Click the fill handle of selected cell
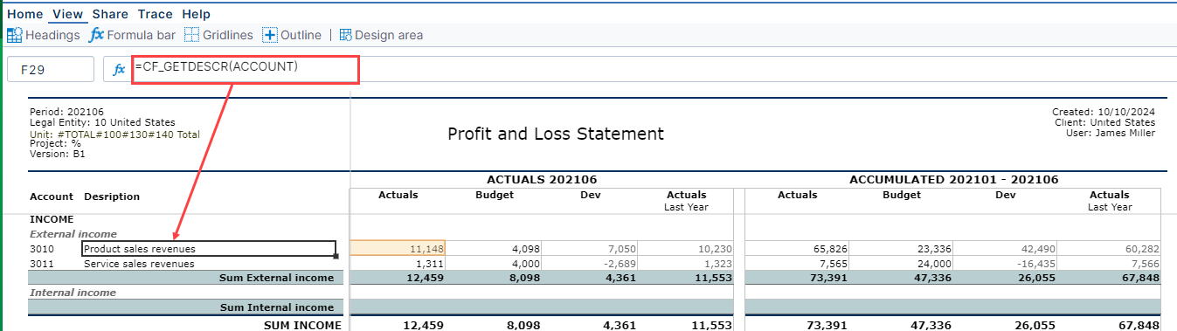 [336, 256]
